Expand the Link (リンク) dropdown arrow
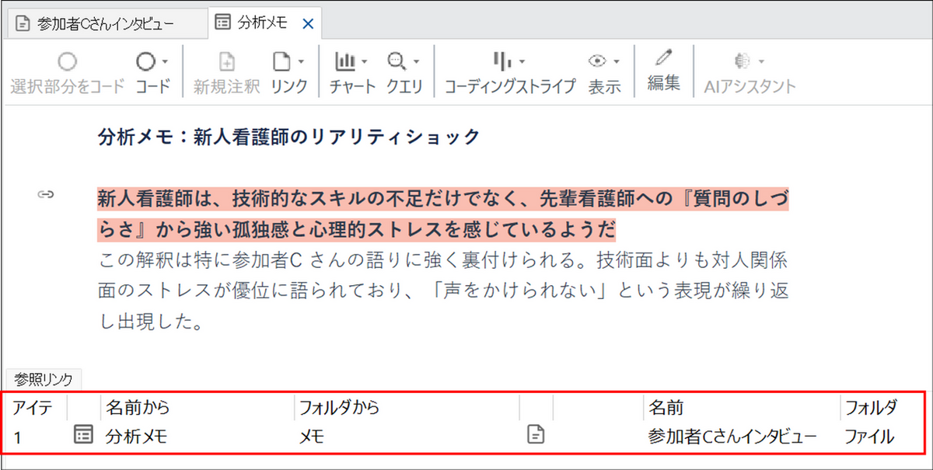 click(x=301, y=61)
